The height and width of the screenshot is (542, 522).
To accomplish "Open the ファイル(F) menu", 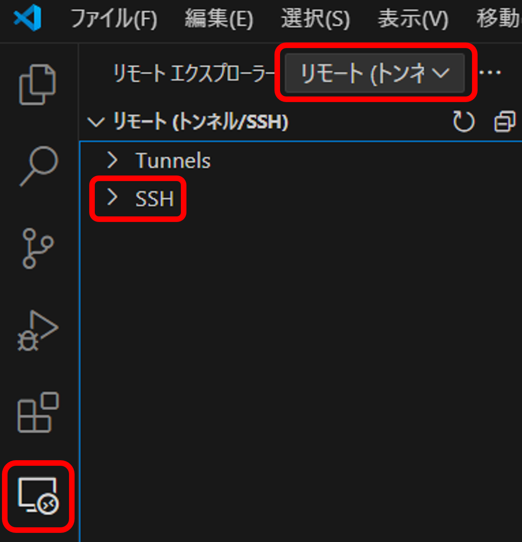I will 113,19.
